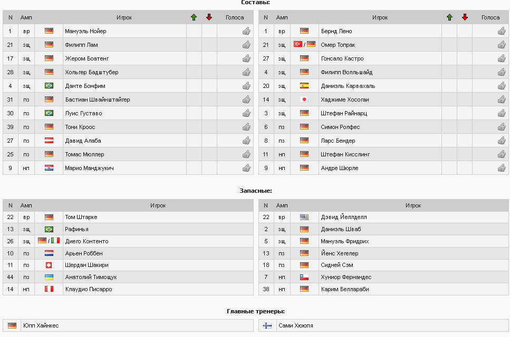Click Голоса header in left lineup table
This screenshot has width=510, height=337.
click(x=235, y=17)
